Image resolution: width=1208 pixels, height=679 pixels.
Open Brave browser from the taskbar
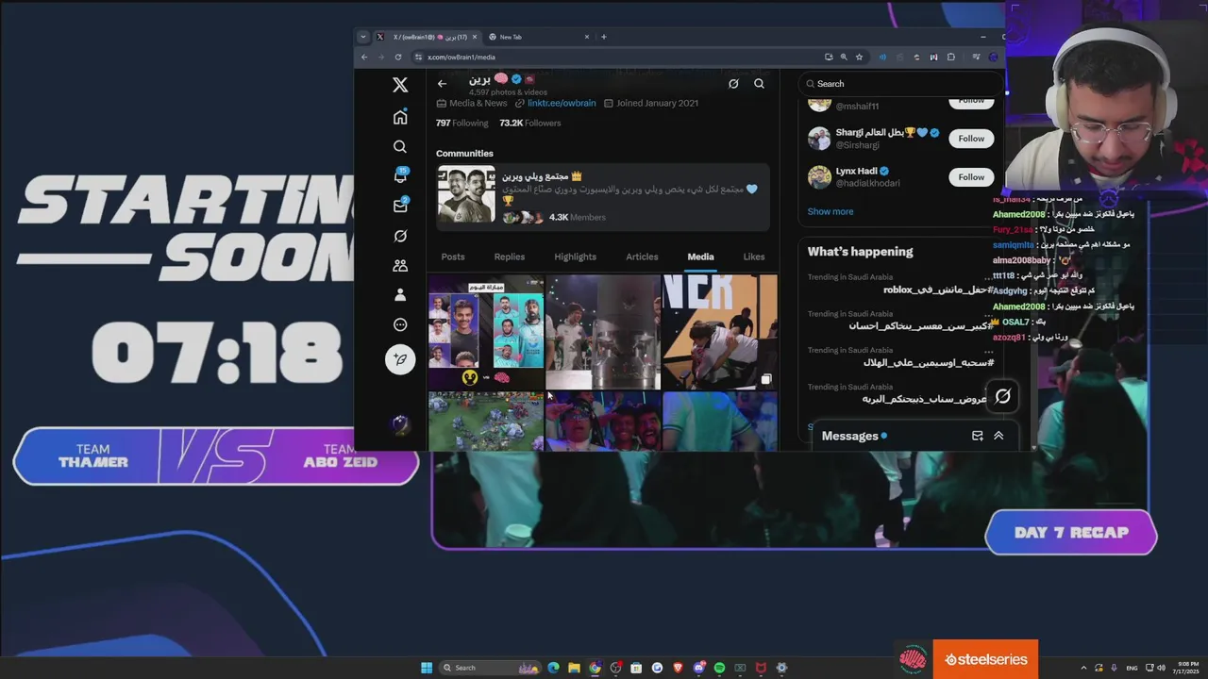tap(678, 668)
